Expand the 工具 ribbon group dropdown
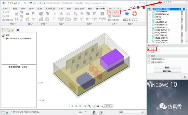The height and width of the screenshot is (115, 188). 115,24
